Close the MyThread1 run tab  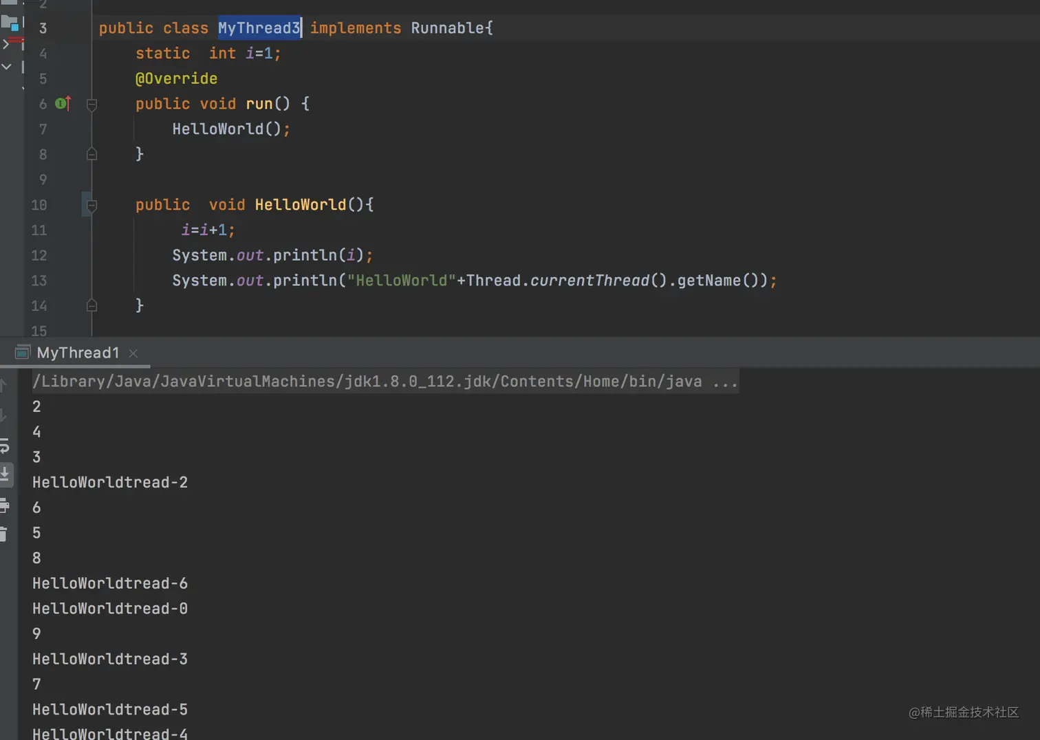[133, 353]
